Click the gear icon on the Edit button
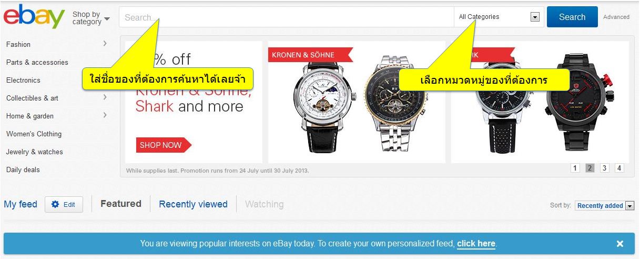640x259 pixels. coord(55,204)
